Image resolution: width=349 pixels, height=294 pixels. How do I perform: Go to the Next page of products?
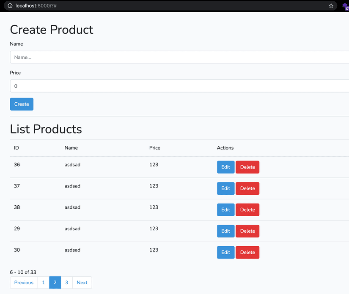pos(82,282)
